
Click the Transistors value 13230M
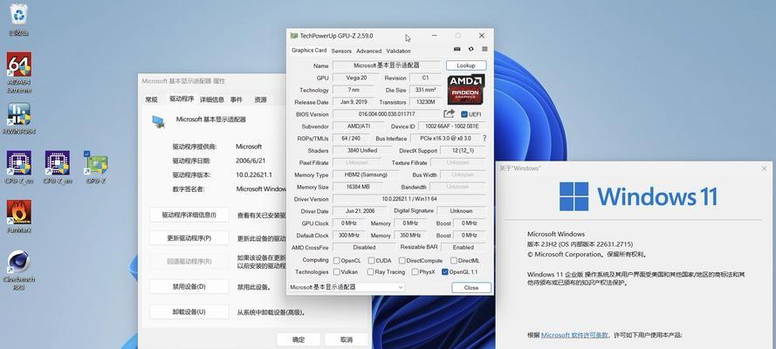425,102
